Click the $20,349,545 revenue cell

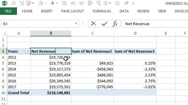51,81
